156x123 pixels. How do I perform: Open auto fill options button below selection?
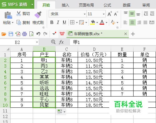[61, 112]
